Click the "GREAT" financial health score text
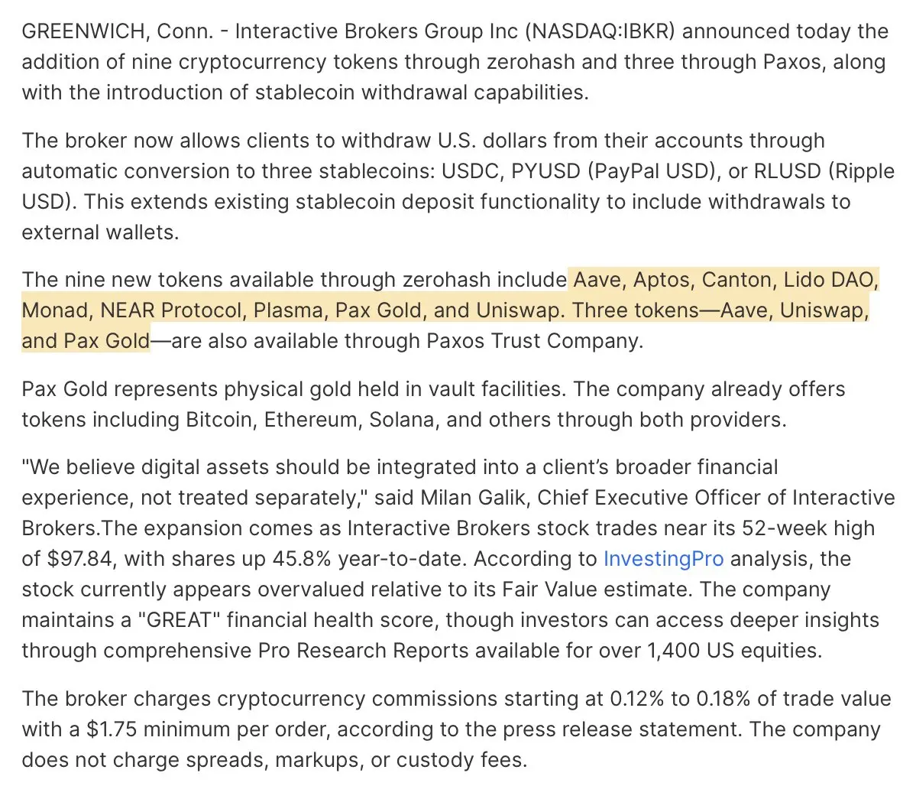 coord(179,619)
